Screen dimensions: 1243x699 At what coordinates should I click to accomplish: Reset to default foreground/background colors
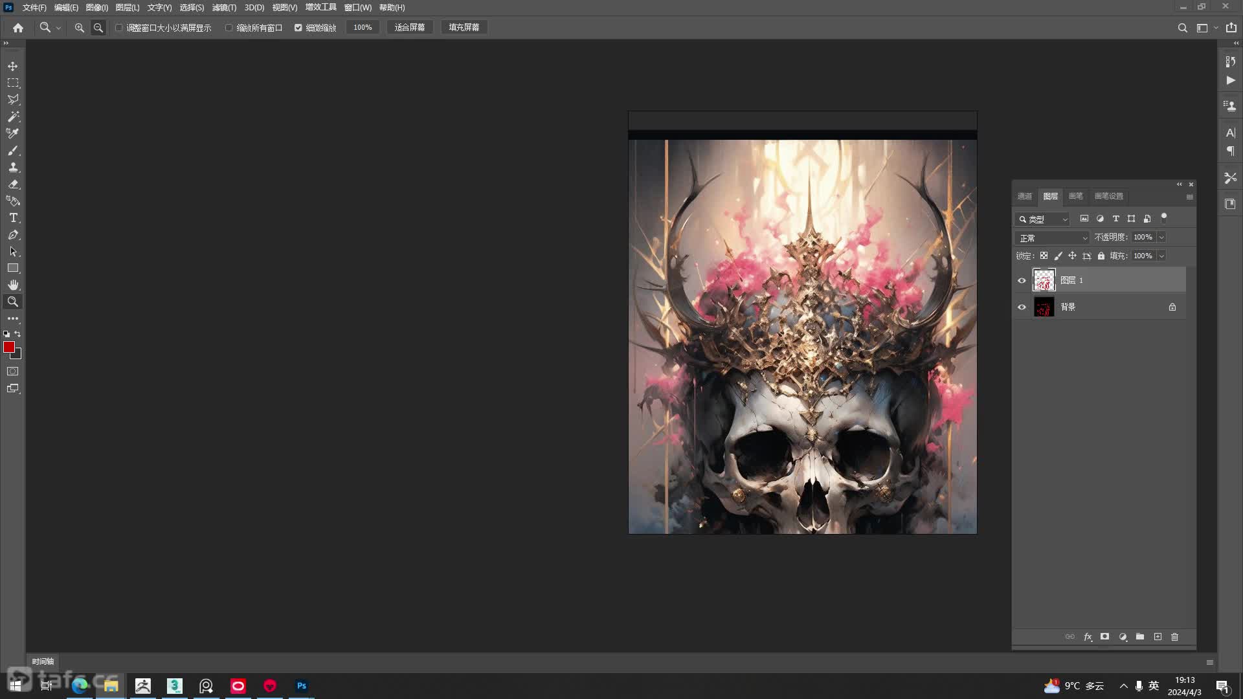click(x=6, y=334)
